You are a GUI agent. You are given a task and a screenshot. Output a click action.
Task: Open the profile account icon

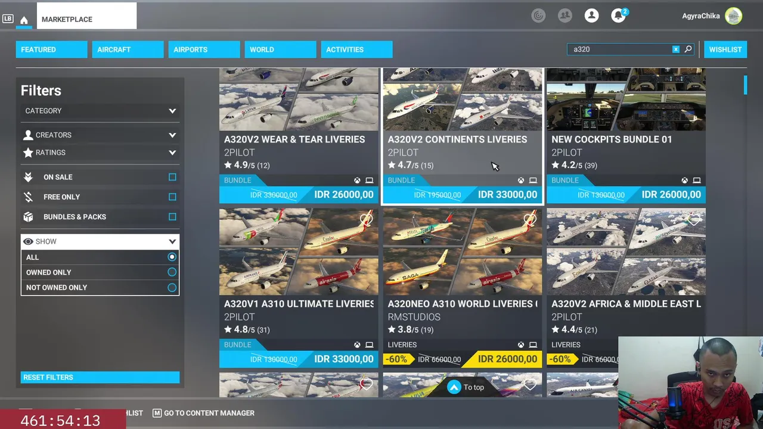coord(591,15)
